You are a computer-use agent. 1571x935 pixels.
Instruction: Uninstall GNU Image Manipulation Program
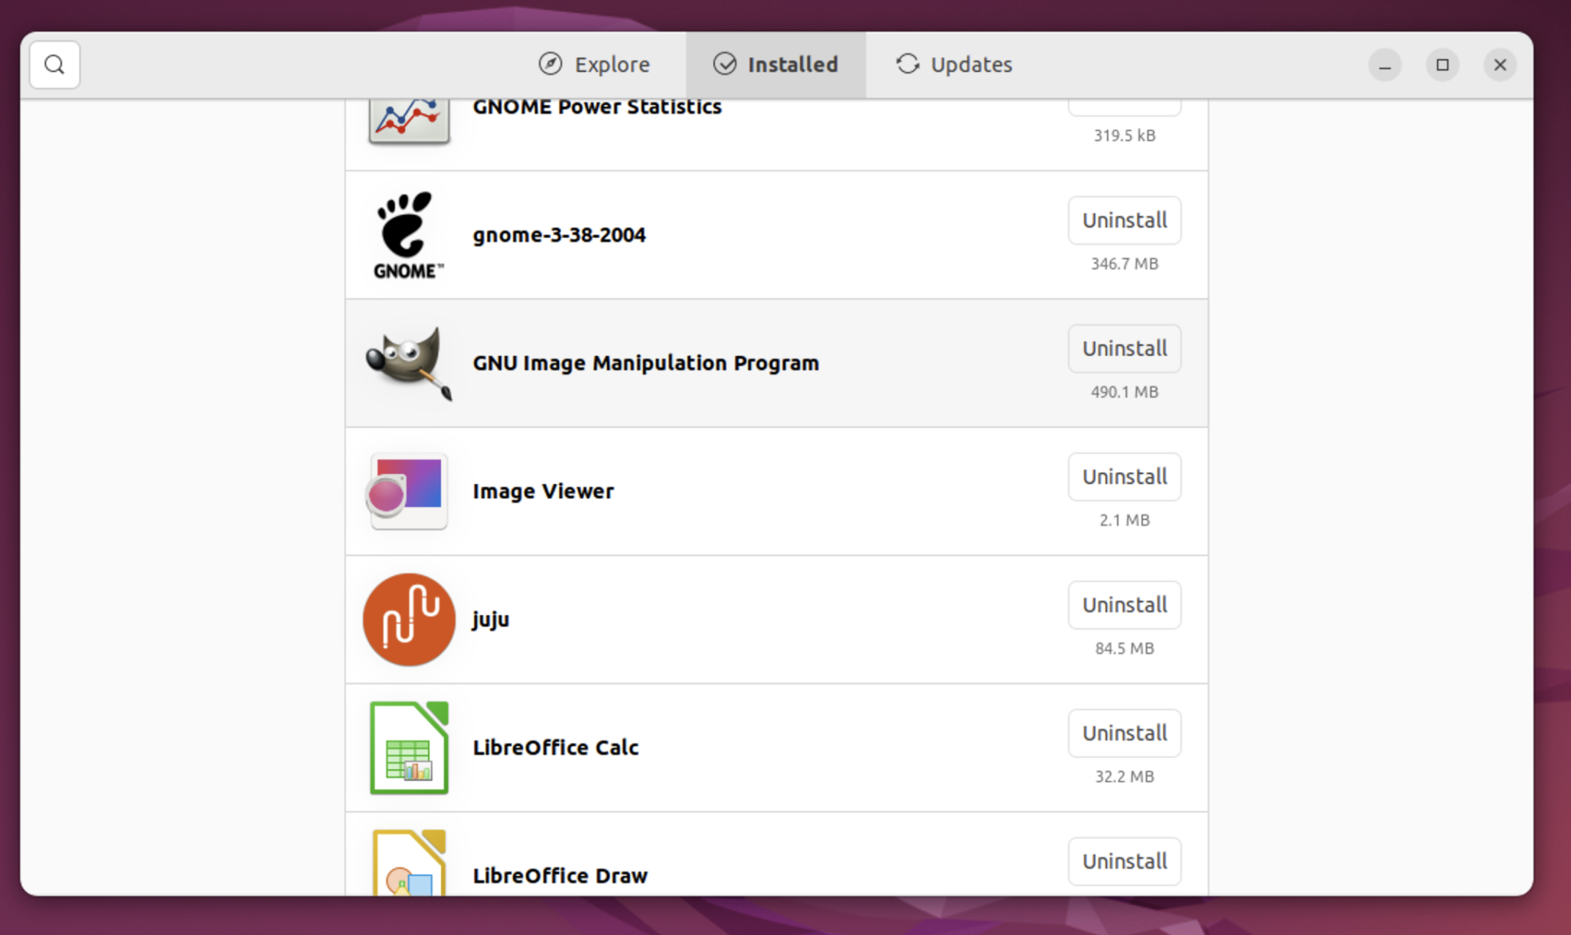1124,348
